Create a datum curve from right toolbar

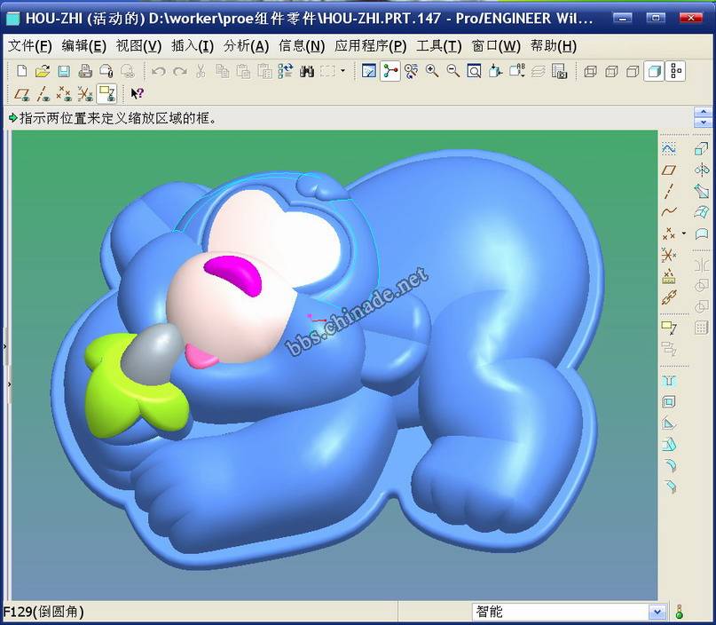(668, 212)
